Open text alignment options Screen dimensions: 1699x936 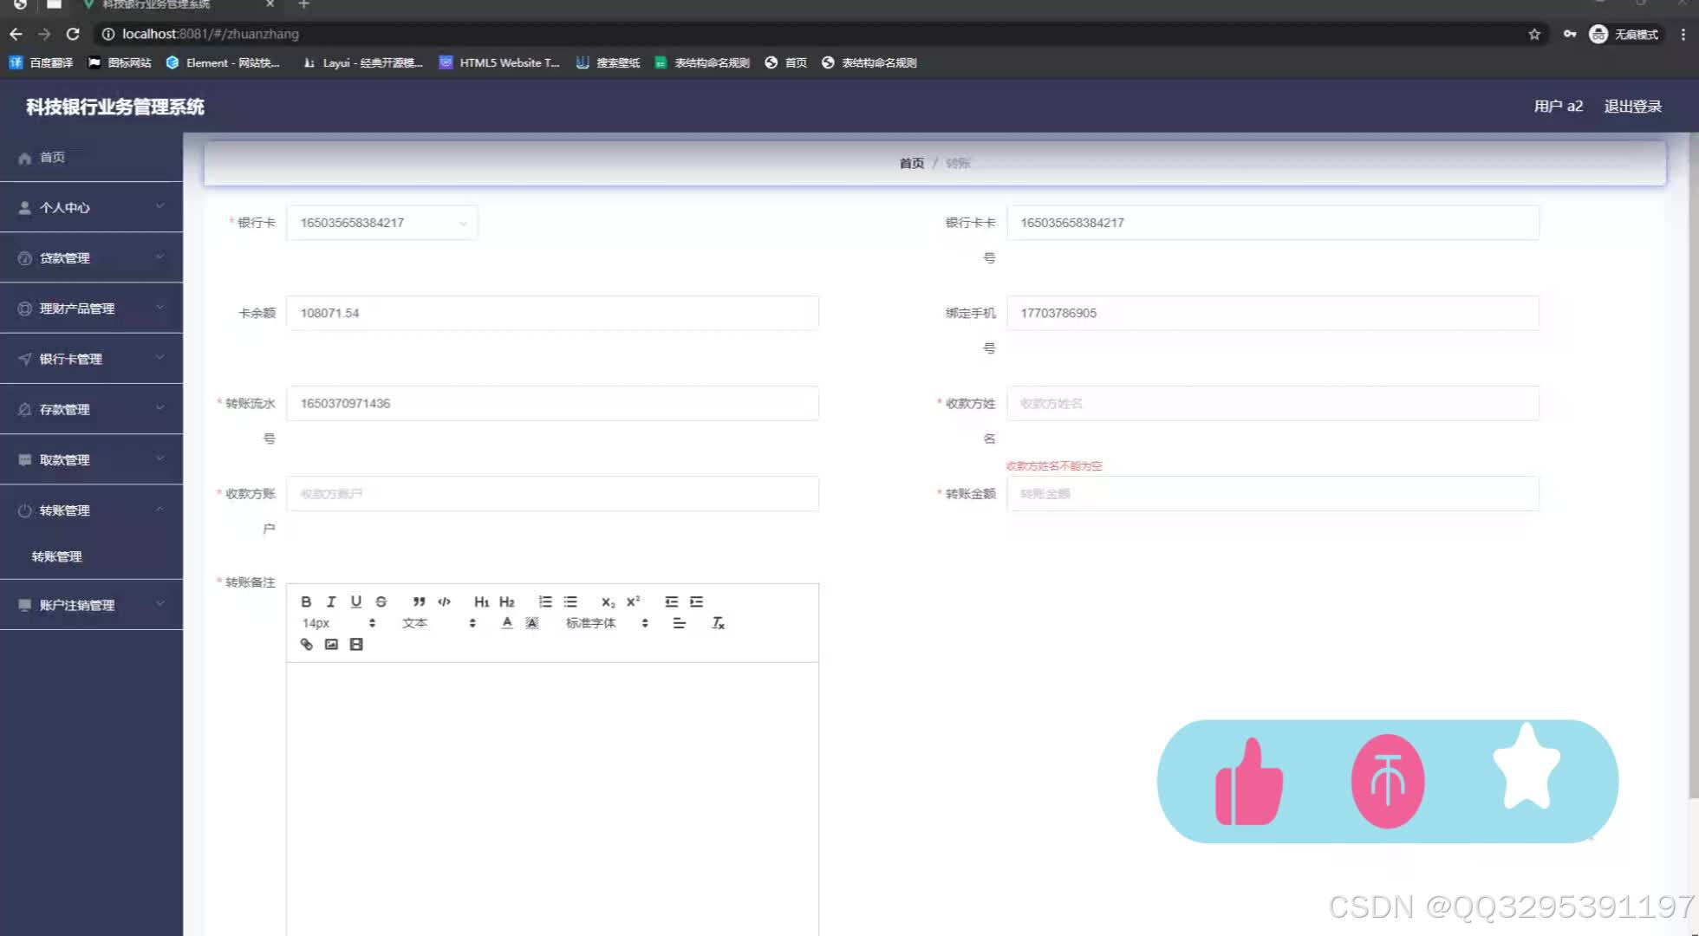click(x=680, y=623)
